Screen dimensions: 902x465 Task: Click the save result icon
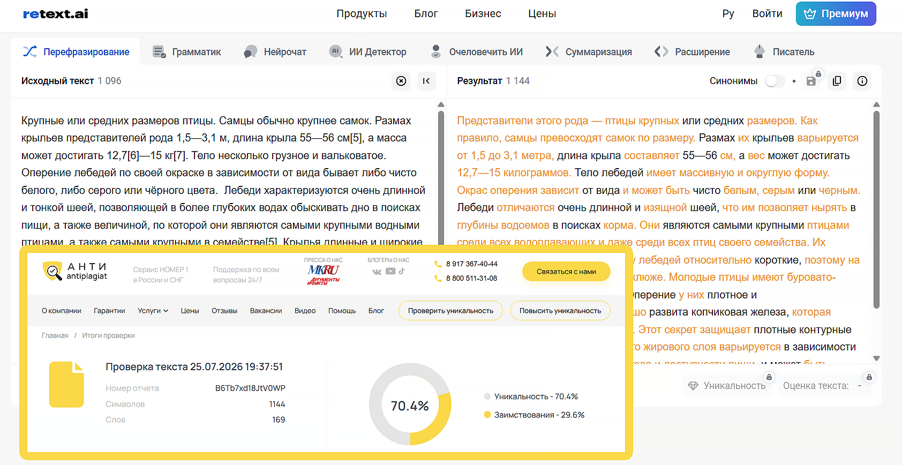(x=811, y=81)
